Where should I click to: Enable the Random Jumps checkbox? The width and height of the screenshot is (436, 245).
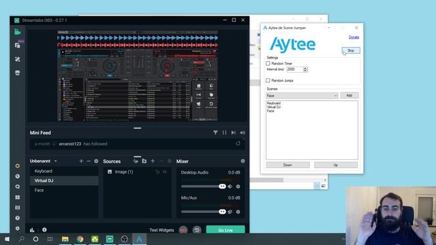pos(268,80)
